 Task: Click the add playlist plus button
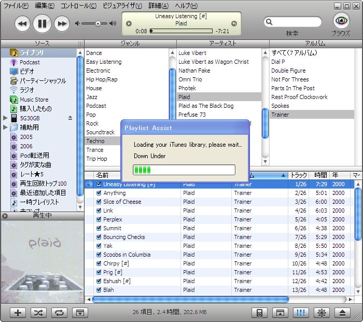click(18, 313)
